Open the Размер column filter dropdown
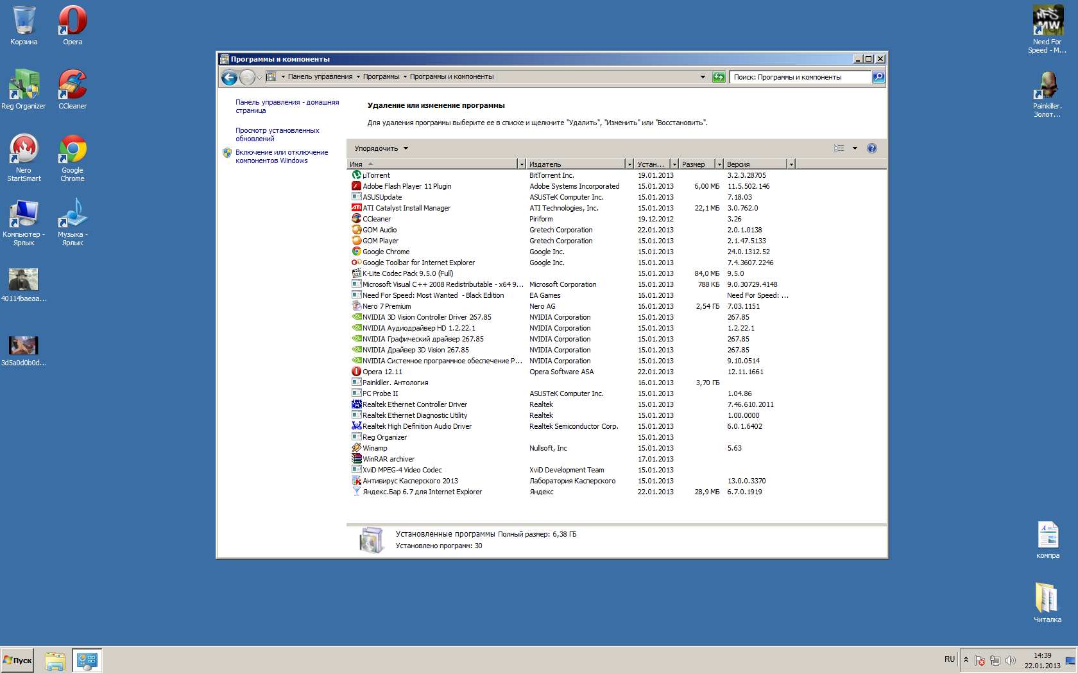1078x674 pixels. 719,164
